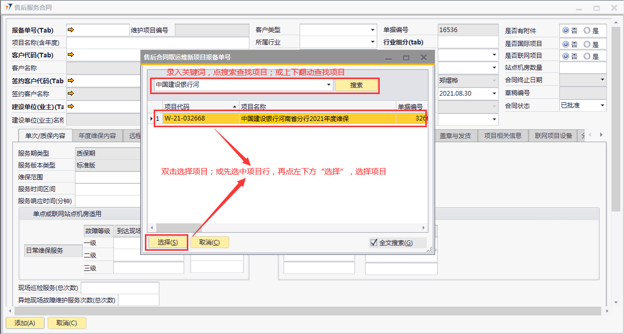
Task: Click the arrow icon beside 建设单位(业主)
Action: pos(71,107)
